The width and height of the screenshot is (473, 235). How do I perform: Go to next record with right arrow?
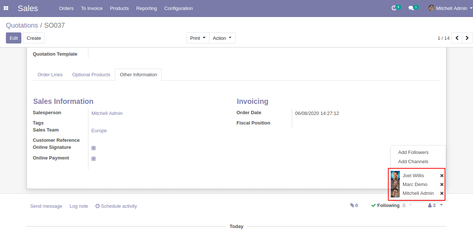[467, 38]
